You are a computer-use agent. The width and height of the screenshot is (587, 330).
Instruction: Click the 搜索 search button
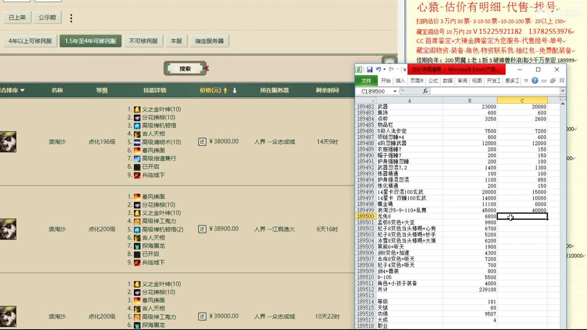click(185, 69)
